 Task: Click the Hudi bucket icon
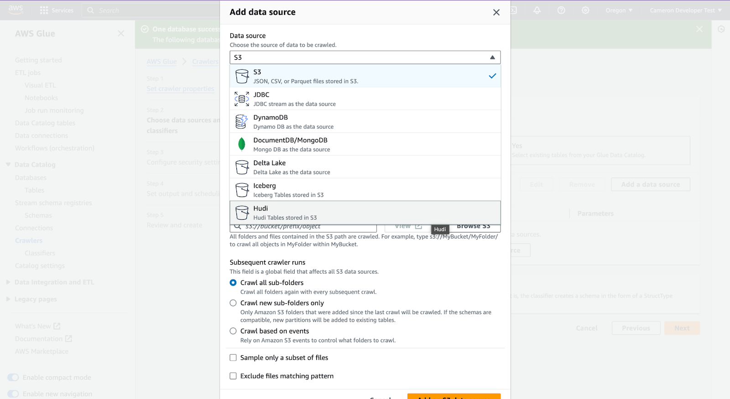click(242, 213)
